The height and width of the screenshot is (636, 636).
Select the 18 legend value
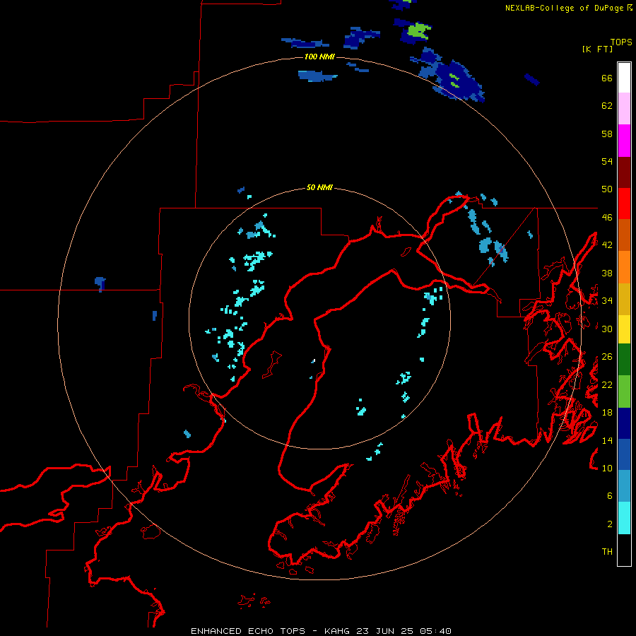pos(607,413)
